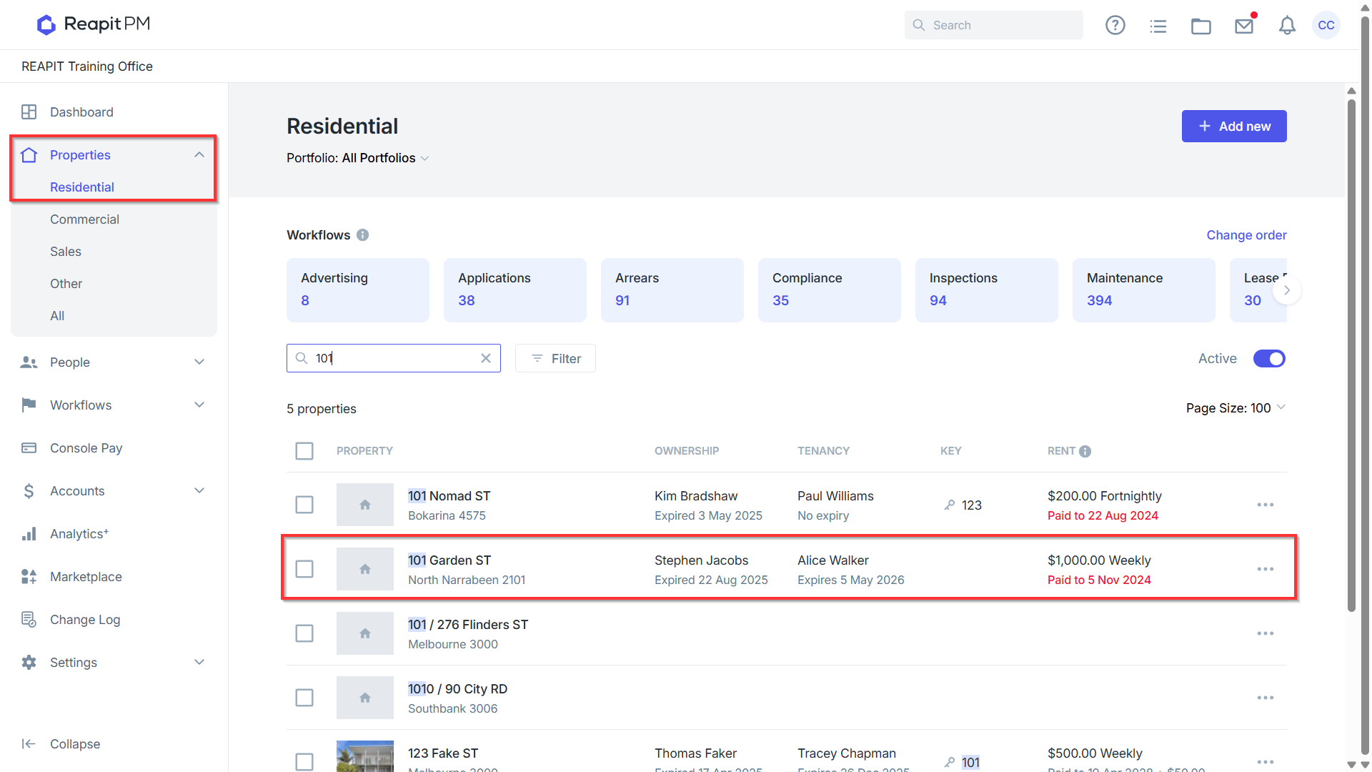Open the task list icon in header
The width and height of the screenshot is (1372, 772).
(x=1158, y=26)
